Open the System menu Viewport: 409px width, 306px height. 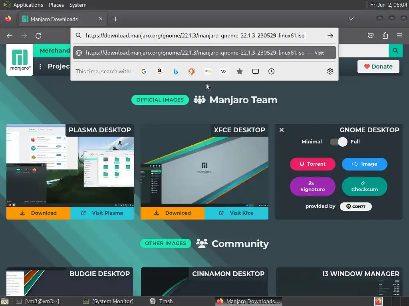(78, 5)
